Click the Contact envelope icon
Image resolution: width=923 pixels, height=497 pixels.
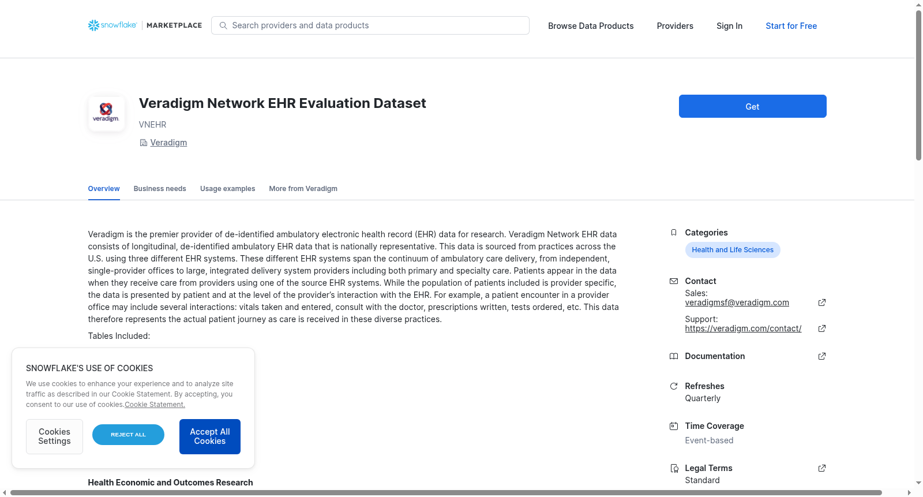[x=673, y=281]
